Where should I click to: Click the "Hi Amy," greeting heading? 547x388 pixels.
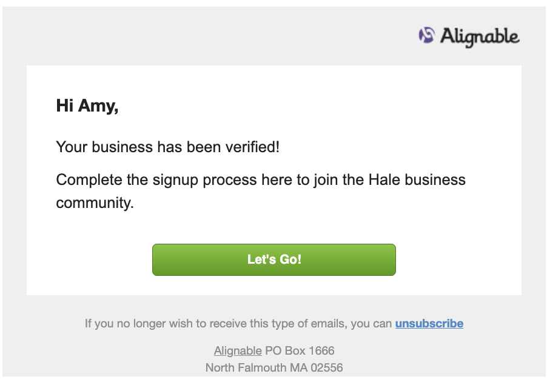click(x=87, y=105)
